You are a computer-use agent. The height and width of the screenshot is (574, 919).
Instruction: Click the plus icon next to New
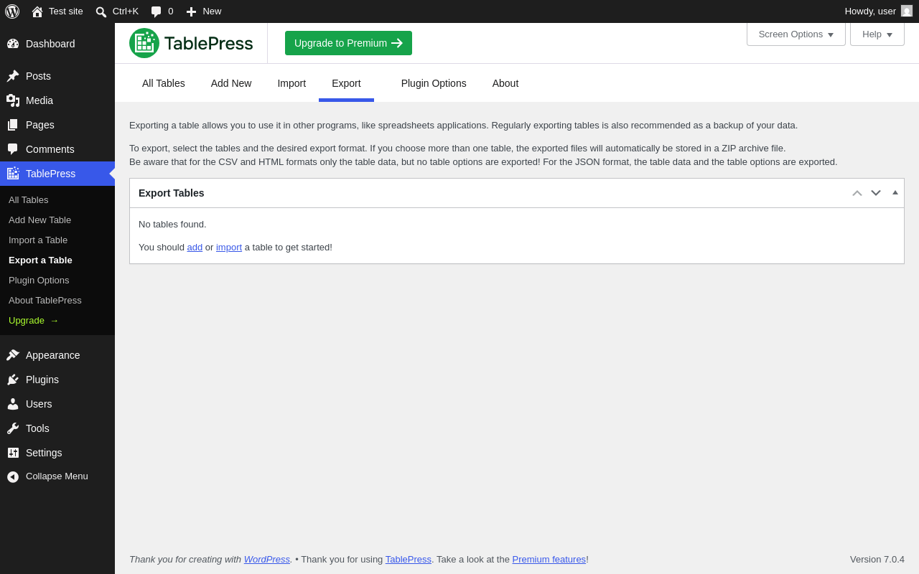pyautogui.click(x=191, y=11)
